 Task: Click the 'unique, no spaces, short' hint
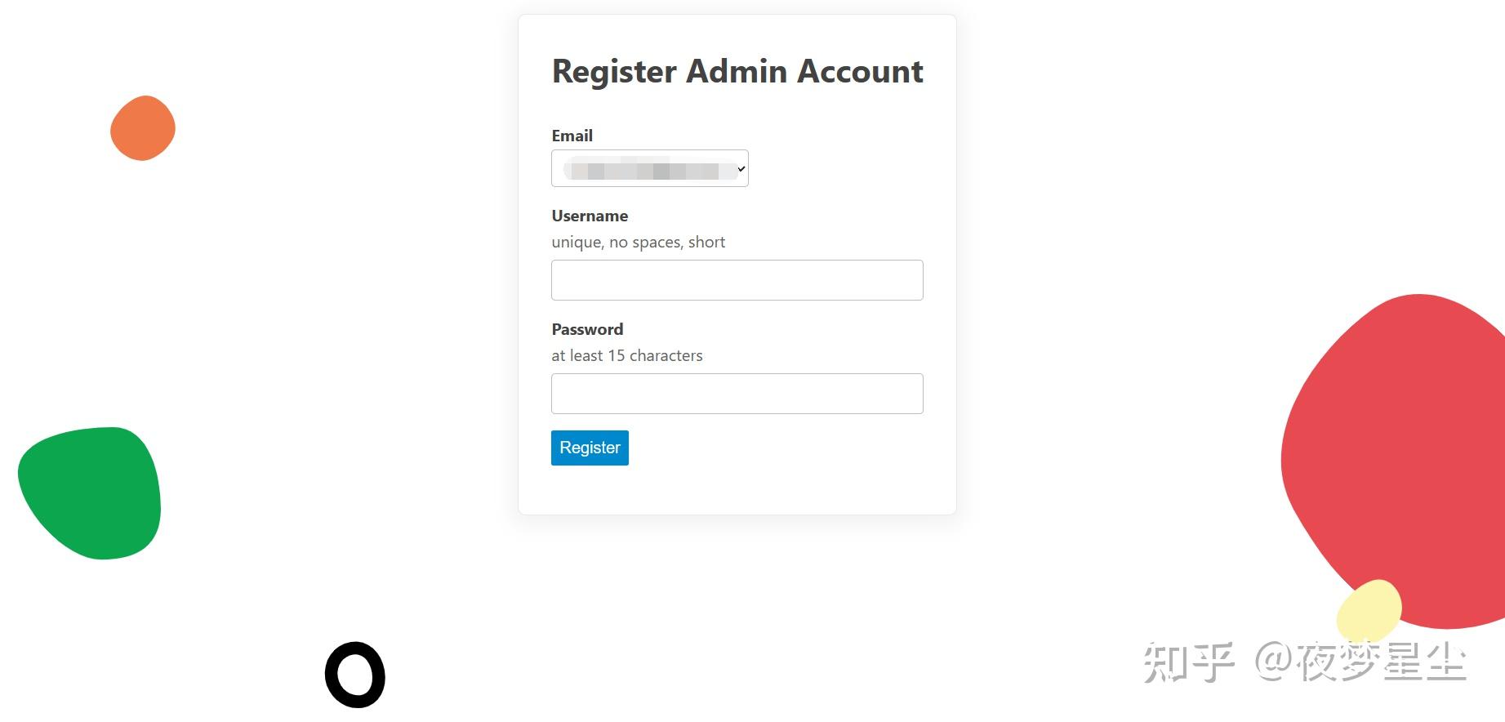pyautogui.click(x=638, y=242)
